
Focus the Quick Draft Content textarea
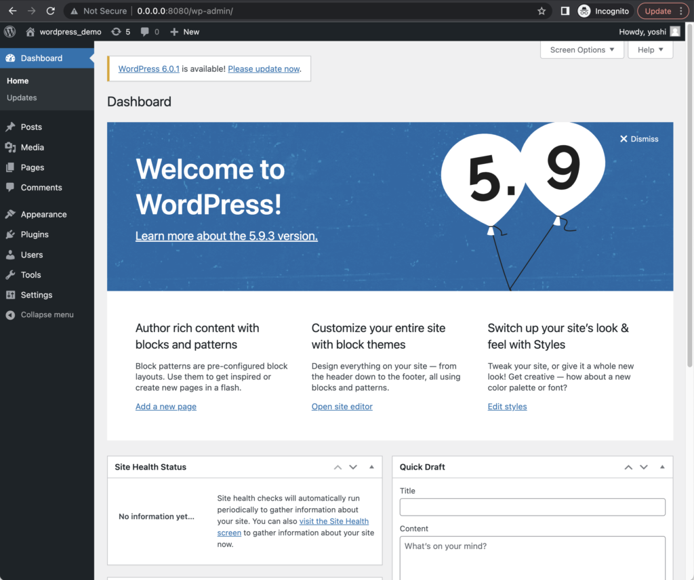click(x=533, y=558)
